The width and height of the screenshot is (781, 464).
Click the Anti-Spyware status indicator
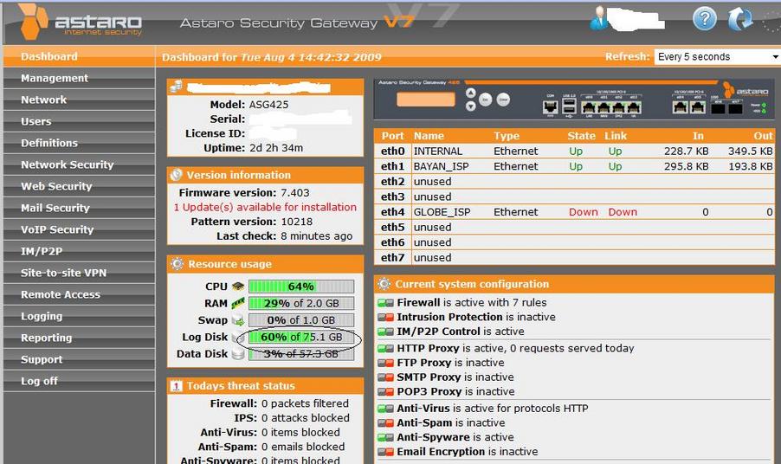[x=385, y=438]
